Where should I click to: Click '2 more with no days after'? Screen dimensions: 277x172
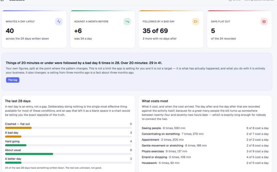pos(159,39)
